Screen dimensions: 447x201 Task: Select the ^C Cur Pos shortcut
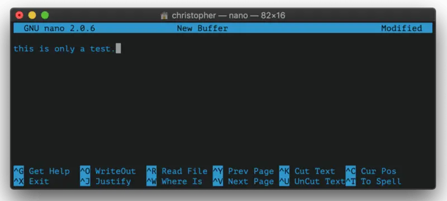pos(371,171)
